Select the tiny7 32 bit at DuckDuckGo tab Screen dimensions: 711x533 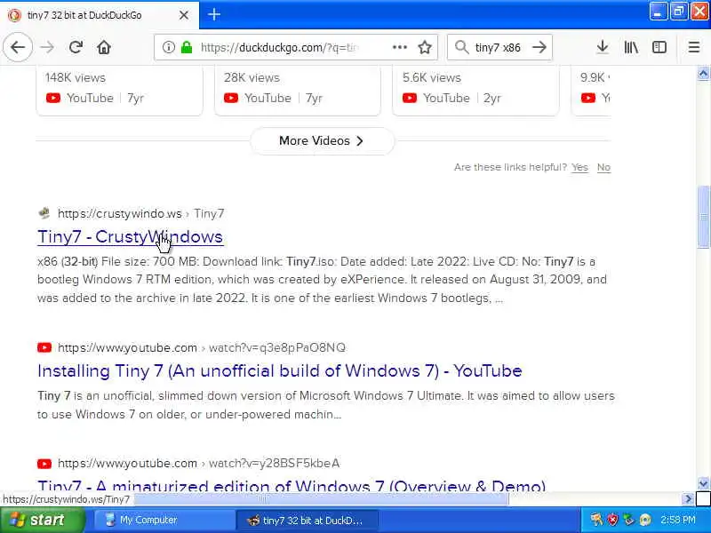(x=100, y=15)
